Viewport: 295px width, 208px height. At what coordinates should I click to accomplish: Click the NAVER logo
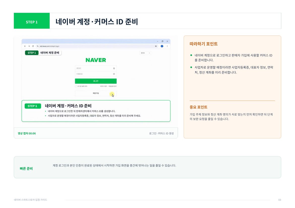click(96, 60)
